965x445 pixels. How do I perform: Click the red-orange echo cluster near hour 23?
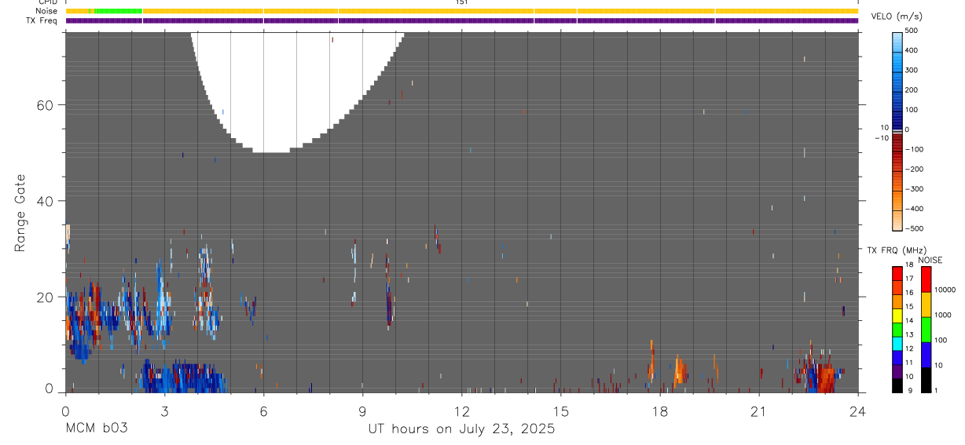[x=824, y=377]
